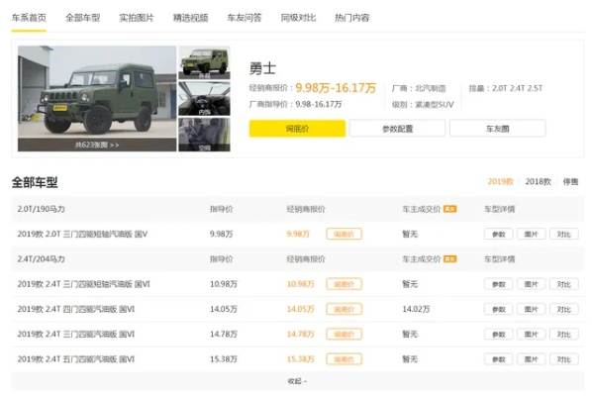
Task: Open 图片 for the 9.98万 model
Action: (x=531, y=234)
